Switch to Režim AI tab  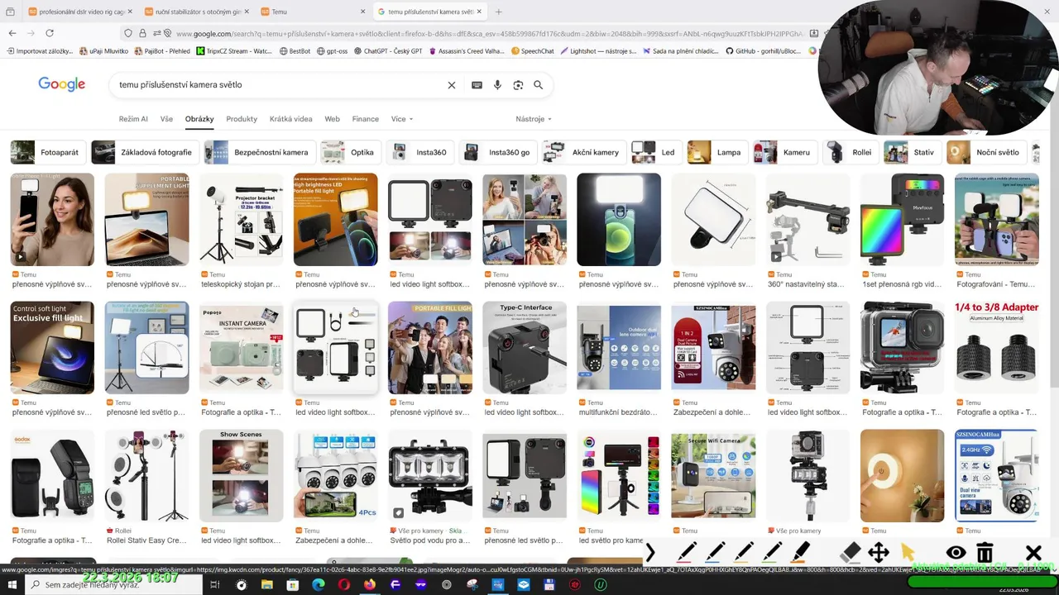click(x=133, y=119)
